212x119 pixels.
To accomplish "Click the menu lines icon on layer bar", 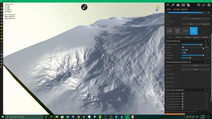I will point(209,13).
